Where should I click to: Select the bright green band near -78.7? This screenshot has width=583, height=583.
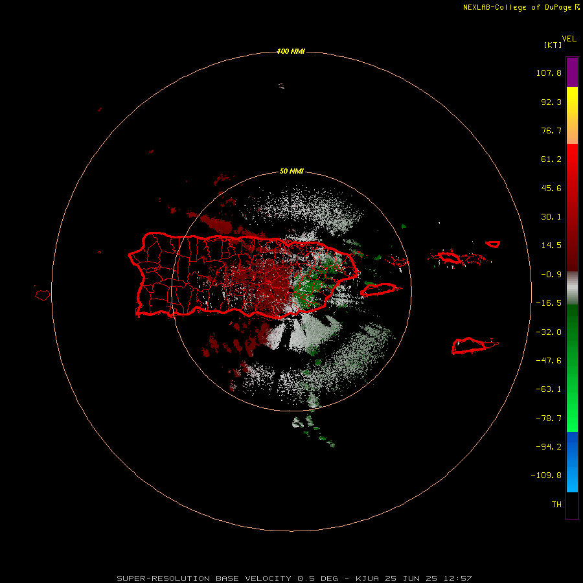click(572, 418)
